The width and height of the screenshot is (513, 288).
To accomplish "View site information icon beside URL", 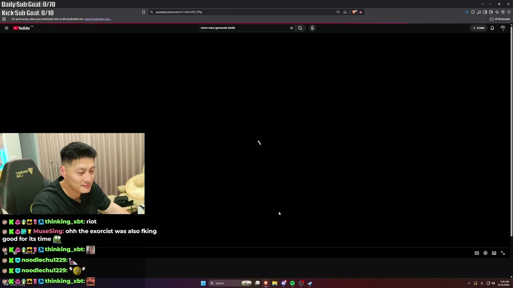I will click(151, 12).
